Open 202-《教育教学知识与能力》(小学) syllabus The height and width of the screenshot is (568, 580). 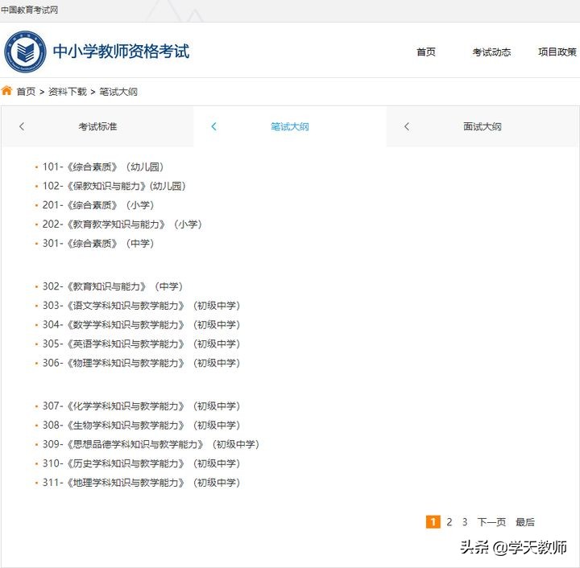(122, 224)
